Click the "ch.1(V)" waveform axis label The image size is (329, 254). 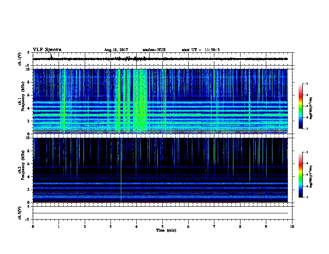pos(20,59)
